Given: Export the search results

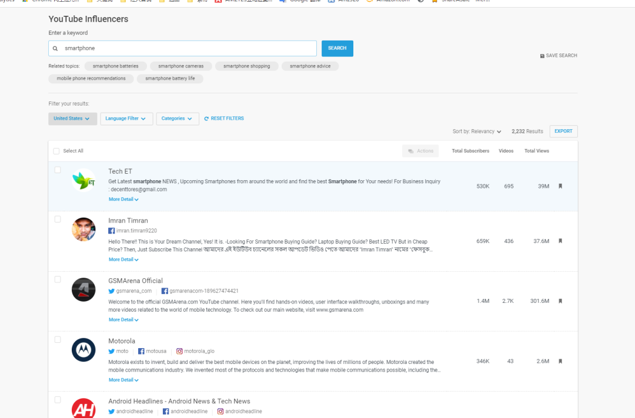Looking at the screenshot, I should click(x=563, y=131).
